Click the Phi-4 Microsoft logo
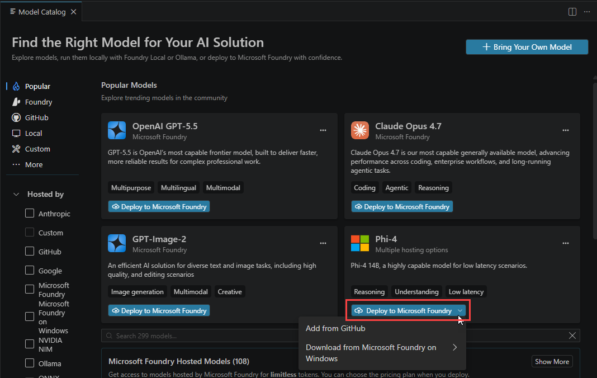597x378 pixels. coord(360,243)
